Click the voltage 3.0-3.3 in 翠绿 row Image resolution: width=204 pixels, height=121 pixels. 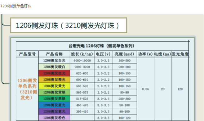tap(103, 99)
